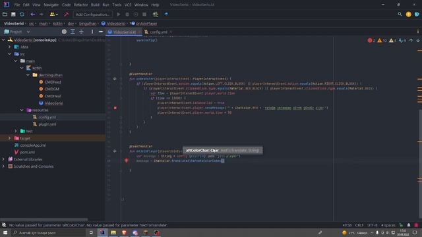Navigate back with the left arrow
422x237 pixels.
[33, 14]
